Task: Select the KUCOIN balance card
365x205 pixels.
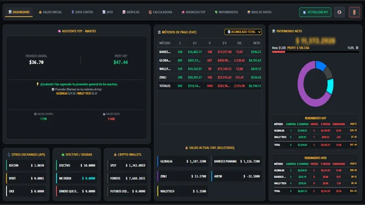Action: 26,166
